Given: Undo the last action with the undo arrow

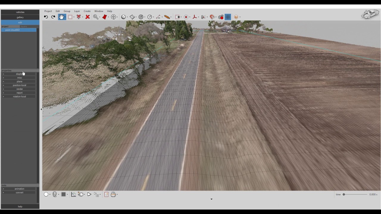Looking at the screenshot, I should click(x=46, y=17).
